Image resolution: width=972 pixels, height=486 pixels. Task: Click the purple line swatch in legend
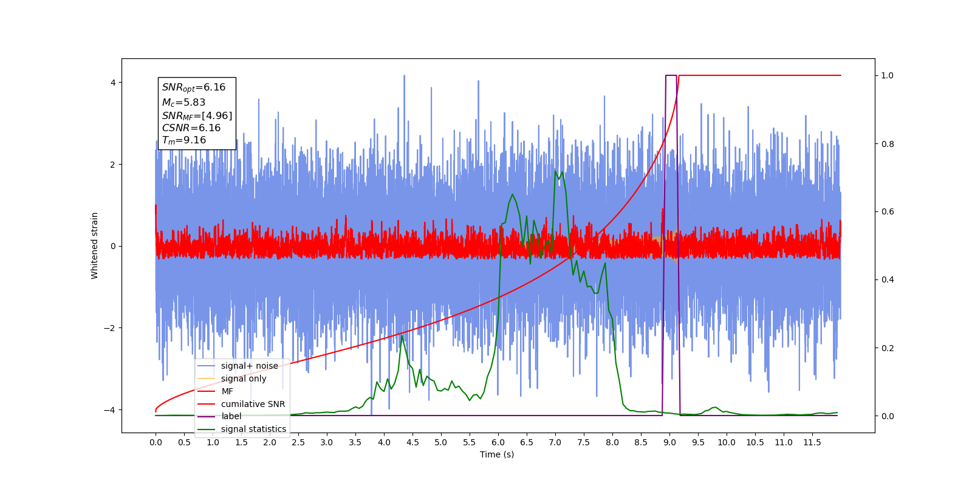[x=207, y=416]
